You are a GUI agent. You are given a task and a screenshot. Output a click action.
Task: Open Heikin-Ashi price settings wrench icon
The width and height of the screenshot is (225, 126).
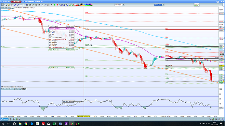pyautogui.click(x=8, y=7)
